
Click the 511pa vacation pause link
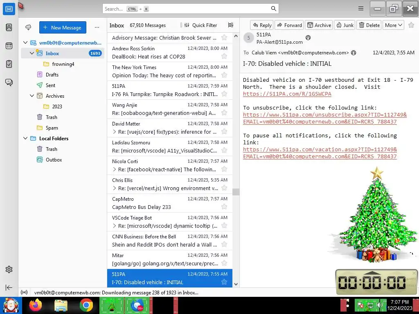click(x=320, y=153)
